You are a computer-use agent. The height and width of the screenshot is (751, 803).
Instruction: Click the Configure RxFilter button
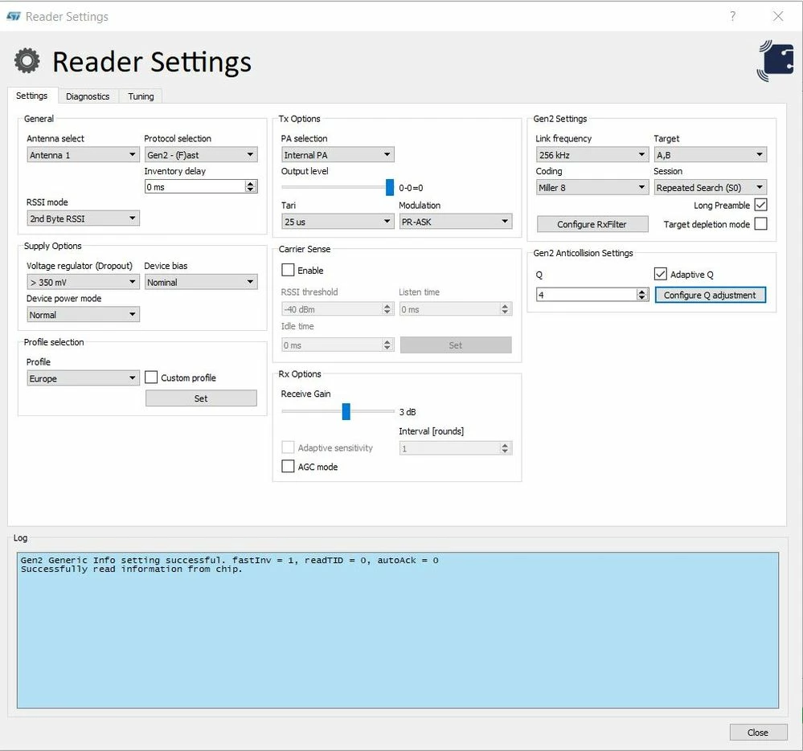click(x=592, y=224)
